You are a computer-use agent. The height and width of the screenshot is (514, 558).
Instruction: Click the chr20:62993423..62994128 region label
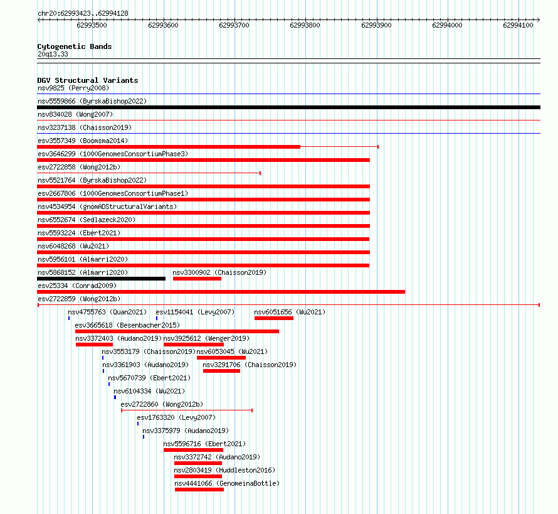(x=83, y=13)
